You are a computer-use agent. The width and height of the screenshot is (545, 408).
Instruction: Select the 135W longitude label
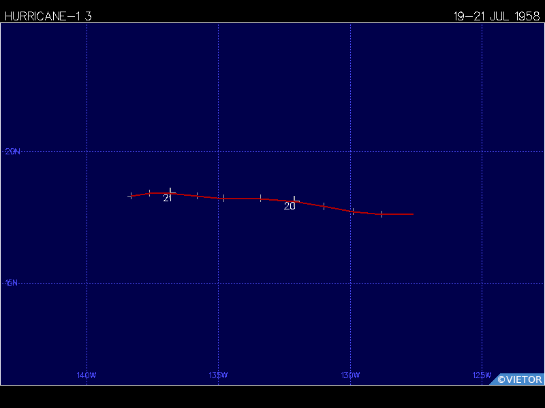coord(218,375)
